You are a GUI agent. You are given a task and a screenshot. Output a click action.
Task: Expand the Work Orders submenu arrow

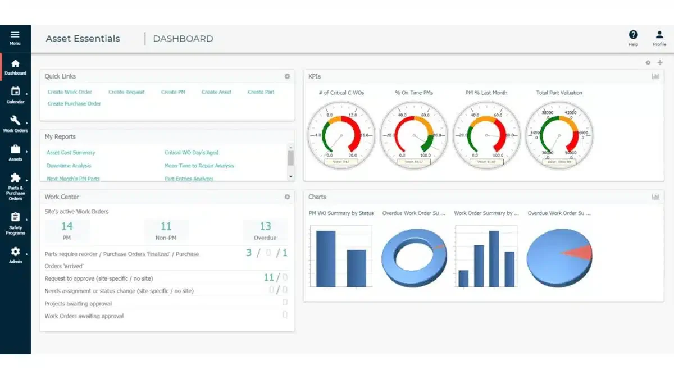point(26,122)
